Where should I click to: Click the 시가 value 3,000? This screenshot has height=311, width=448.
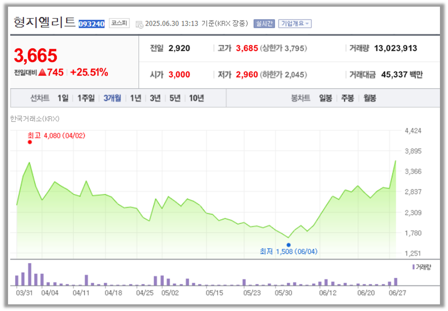tap(179, 75)
